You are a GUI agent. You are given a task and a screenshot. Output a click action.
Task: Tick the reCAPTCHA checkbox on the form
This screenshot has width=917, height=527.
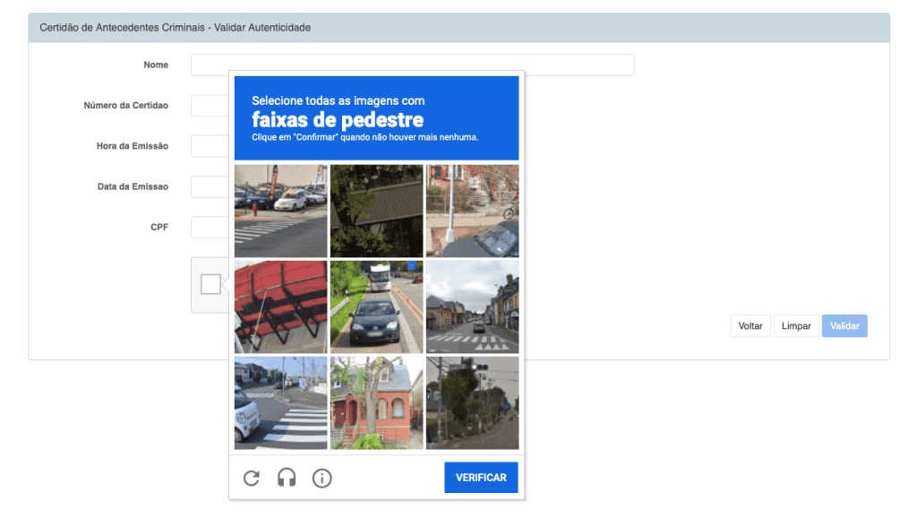click(x=210, y=284)
